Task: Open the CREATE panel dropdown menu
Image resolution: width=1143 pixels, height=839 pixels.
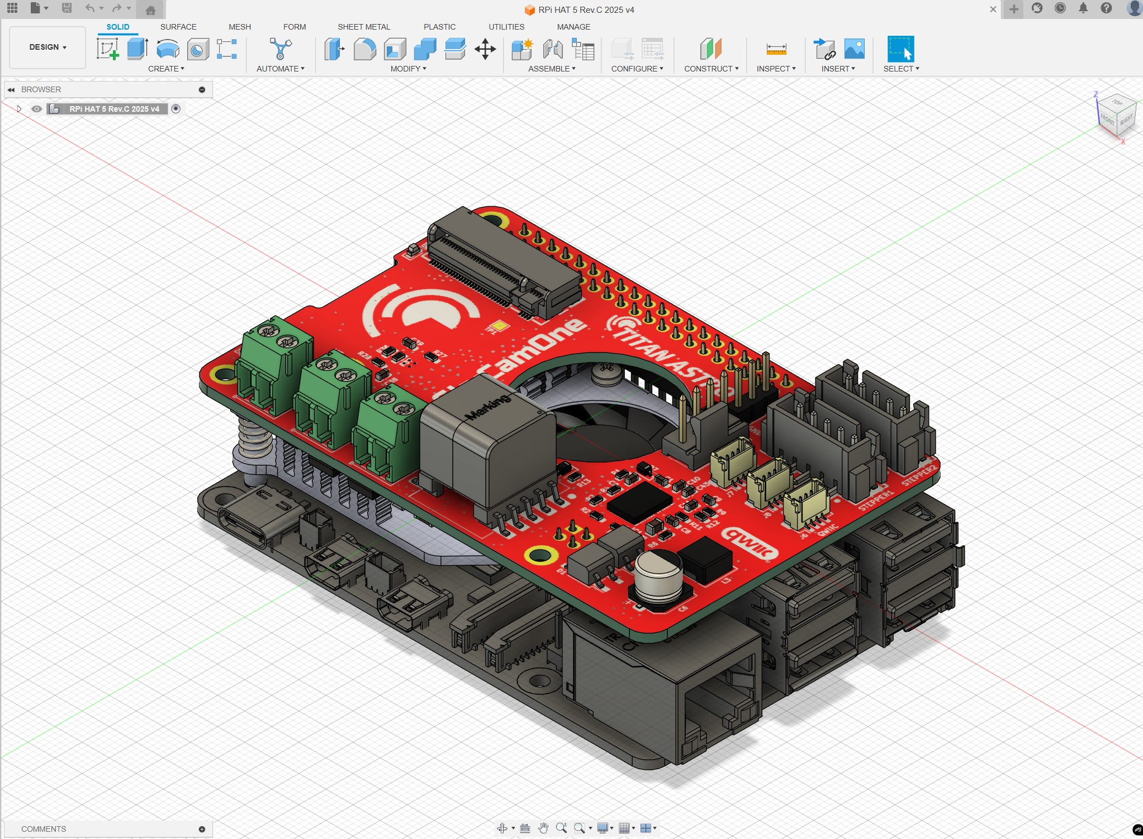Action: coord(167,68)
